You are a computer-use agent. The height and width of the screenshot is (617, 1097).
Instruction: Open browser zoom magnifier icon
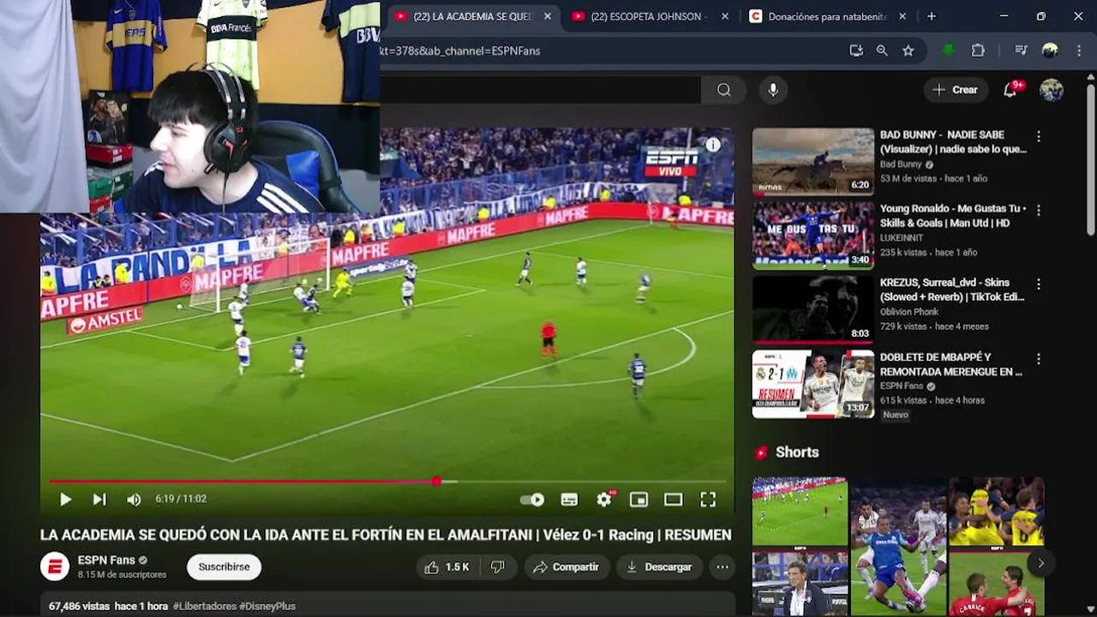[x=882, y=51]
